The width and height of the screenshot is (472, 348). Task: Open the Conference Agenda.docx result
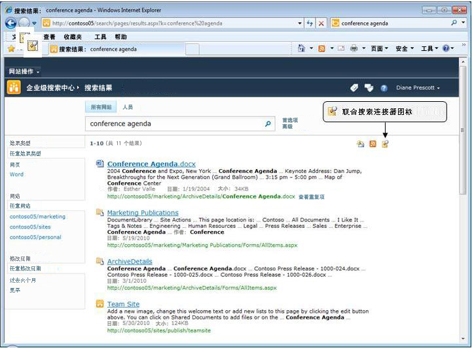point(151,164)
